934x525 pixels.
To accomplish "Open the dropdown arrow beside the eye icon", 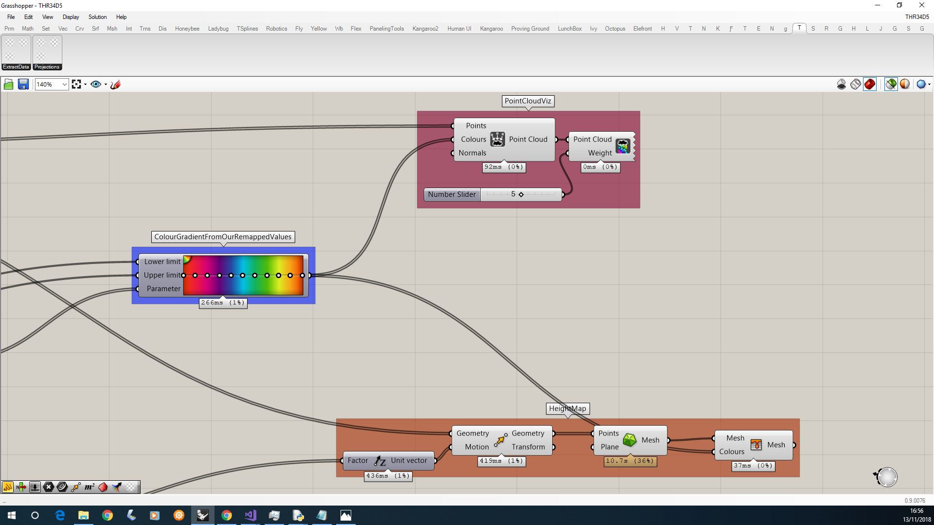I will click(x=105, y=84).
